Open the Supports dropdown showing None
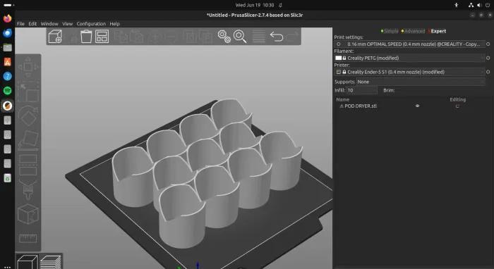The width and height of the screenshot is (494, 269). (x=421, y=82)
